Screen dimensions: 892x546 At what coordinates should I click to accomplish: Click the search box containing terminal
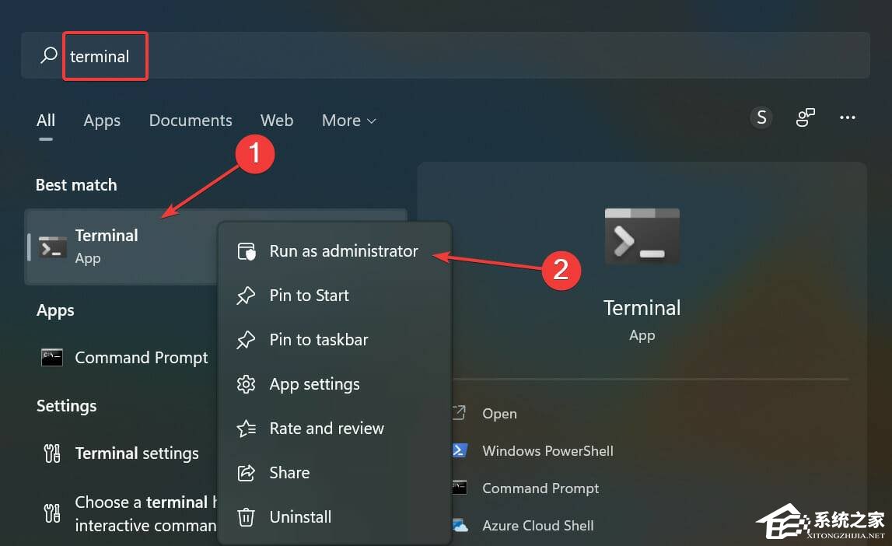443,56
